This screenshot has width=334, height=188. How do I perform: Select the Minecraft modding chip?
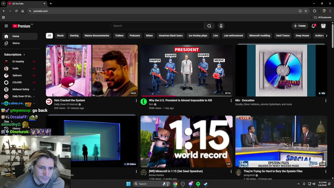tap(259, 36)
